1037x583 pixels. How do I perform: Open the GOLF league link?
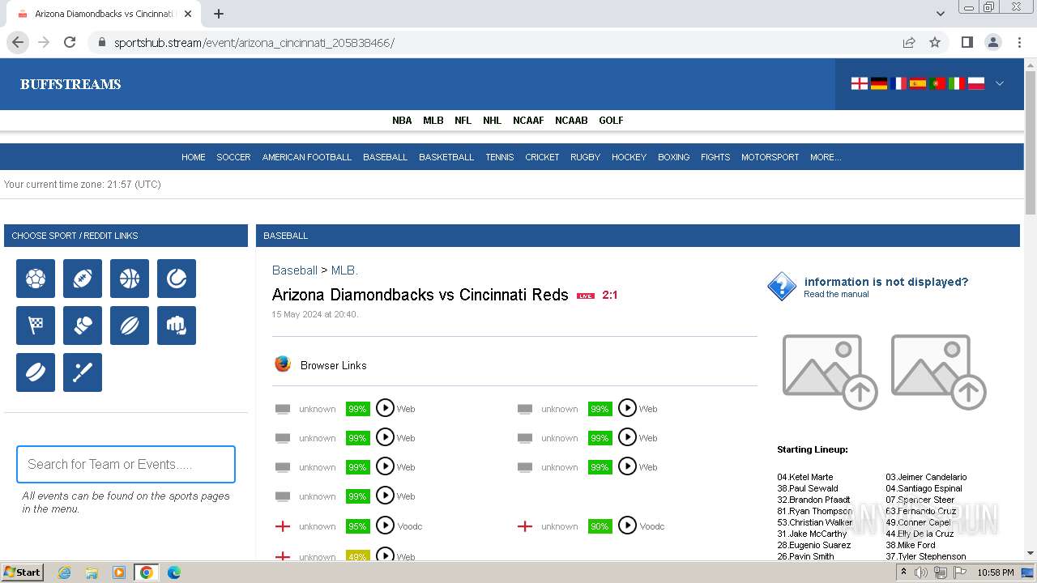(x=611, y=120)
